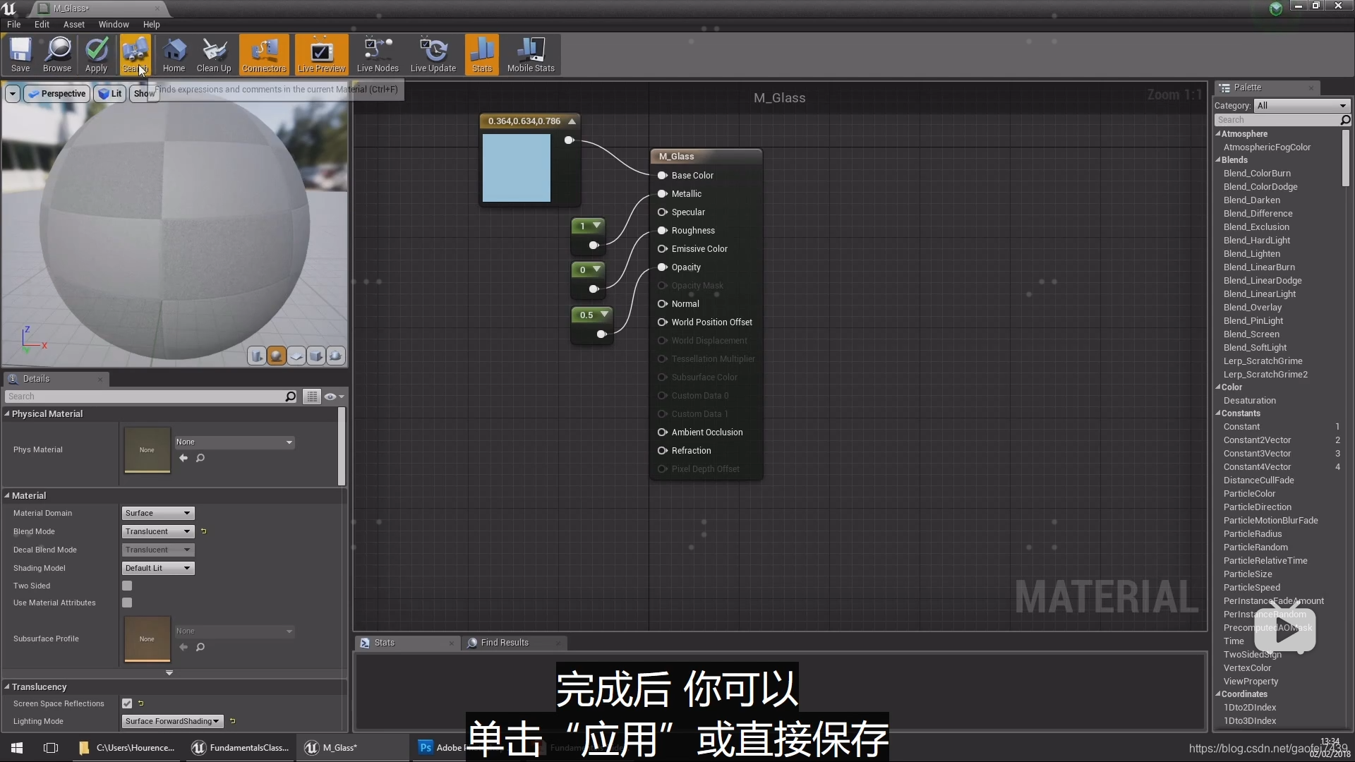This screenshot has width=1355, height=762.
Task: Click the Perspective viewport button
Action: pos(57,93)
